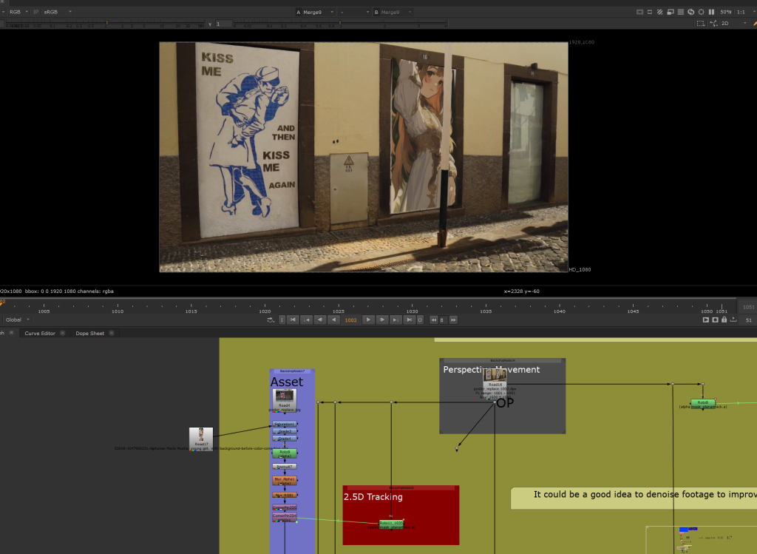
Task: Toggle the proxy mode overlapping-rectangles icon
Action: pyautogui.click(x=670, y=12)
